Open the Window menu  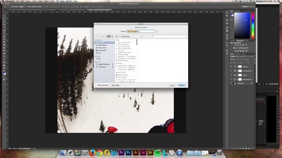(x=69, y=1)
